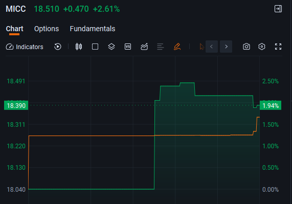Image resolution: width=292 pixels, height=204 pixels.
Task: Click the 18.491 price axis label
Action: tap(16, 81)
